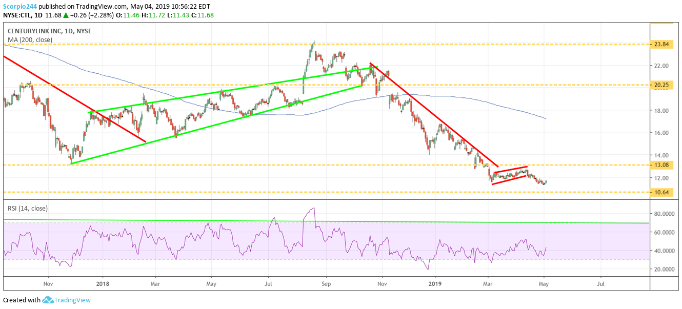This screenshot has width=682, height=309.
Task: Click the 'RSI (14, close)' indicator label
Action: point(28,208)
